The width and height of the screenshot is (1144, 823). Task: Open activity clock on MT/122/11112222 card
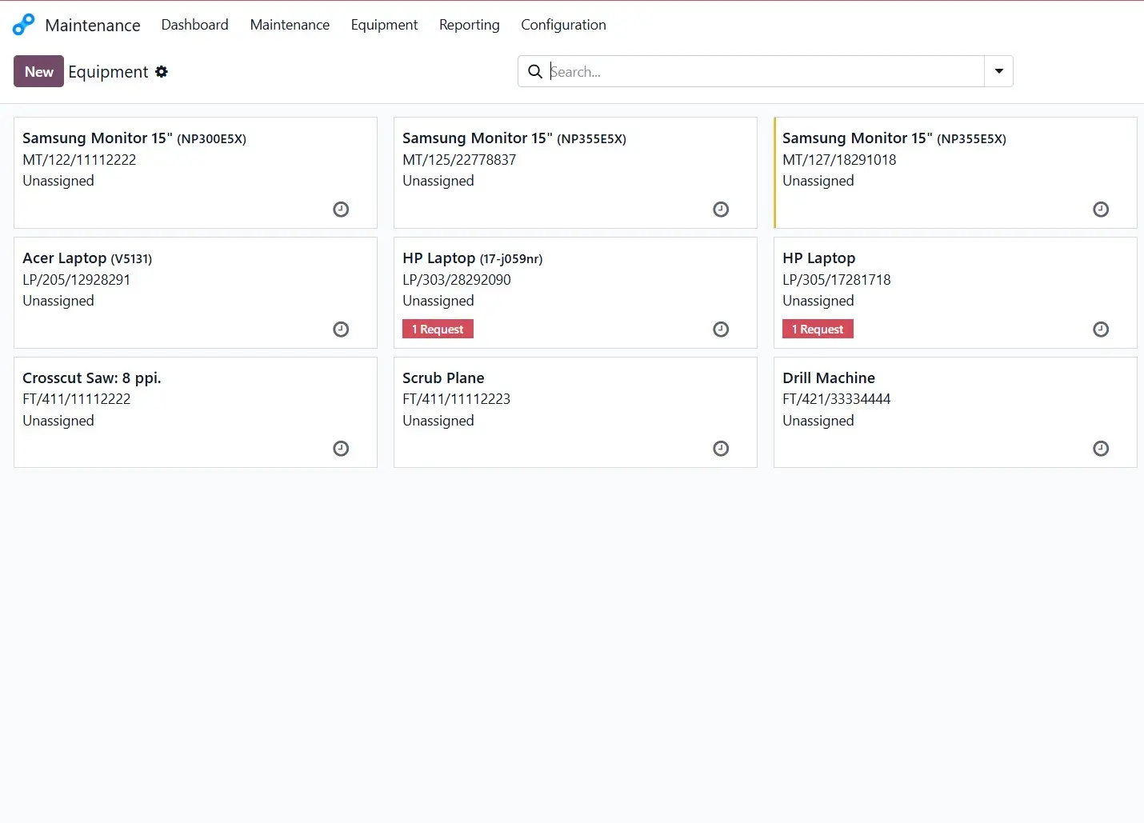(341, 210)
